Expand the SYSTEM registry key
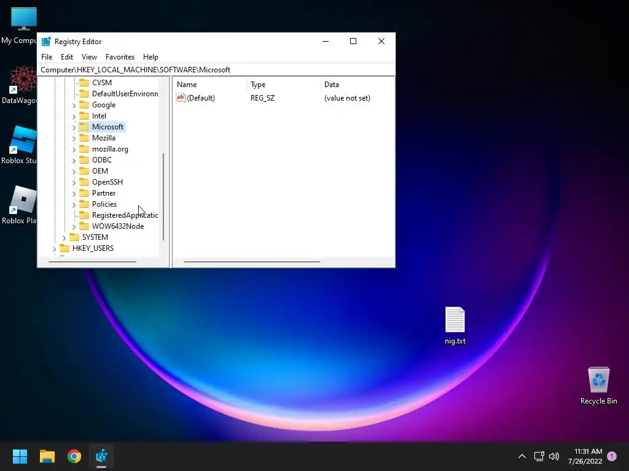 click(x=64, y=238)
